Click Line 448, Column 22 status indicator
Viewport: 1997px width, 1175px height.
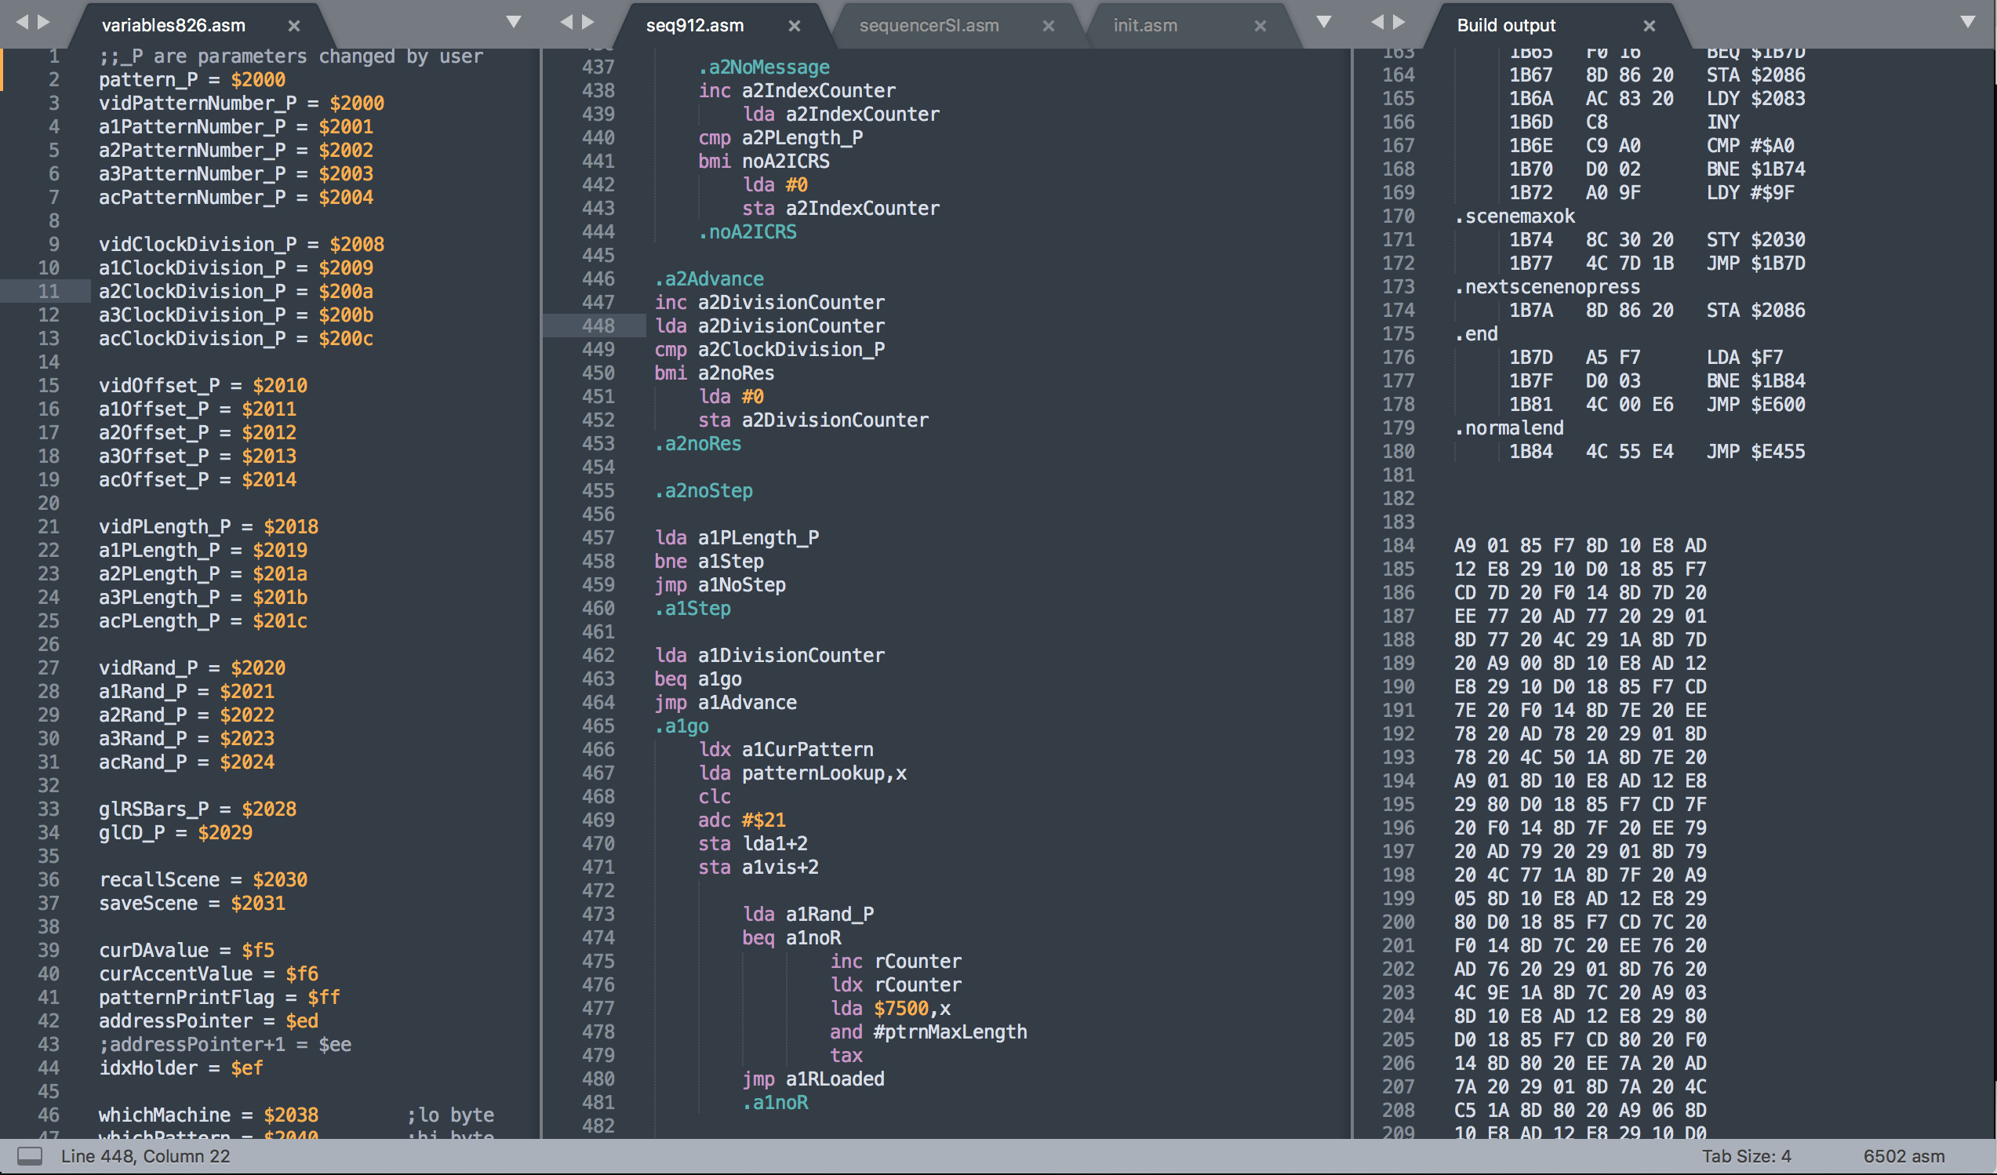(146, 1156)
